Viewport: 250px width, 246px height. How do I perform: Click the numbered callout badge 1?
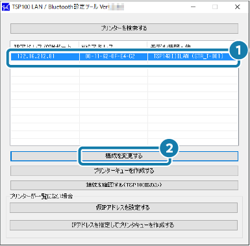point(238,51)
